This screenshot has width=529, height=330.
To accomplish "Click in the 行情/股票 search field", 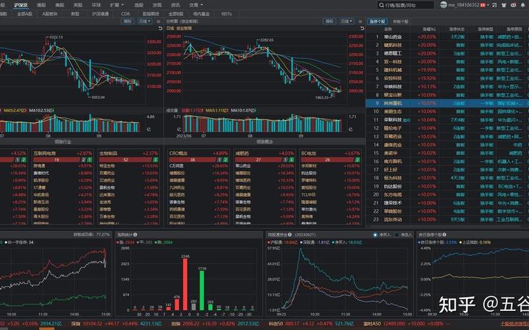I will pos(406,5).
